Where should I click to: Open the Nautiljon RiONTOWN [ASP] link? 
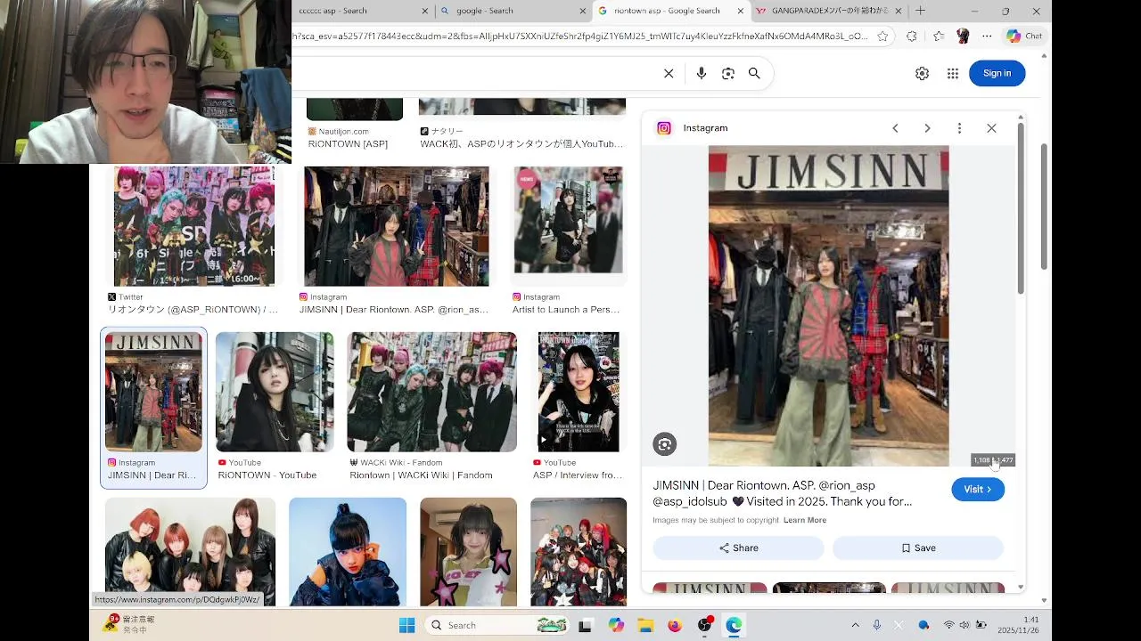tap(348, 144)
